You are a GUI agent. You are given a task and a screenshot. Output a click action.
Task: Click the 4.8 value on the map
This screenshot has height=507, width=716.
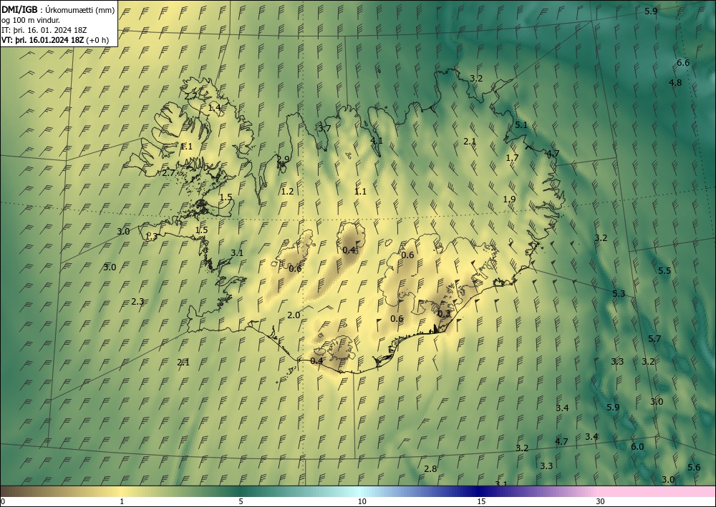pyautogui.click(x=675, y=82)
